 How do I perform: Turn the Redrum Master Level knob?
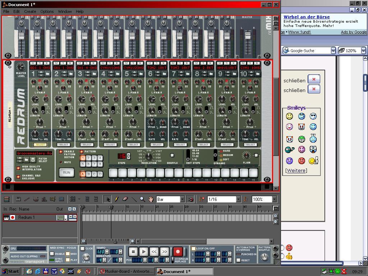[x=21, y=66]
